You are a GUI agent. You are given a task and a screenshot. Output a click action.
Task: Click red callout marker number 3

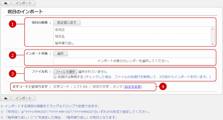tap(12, 74)
